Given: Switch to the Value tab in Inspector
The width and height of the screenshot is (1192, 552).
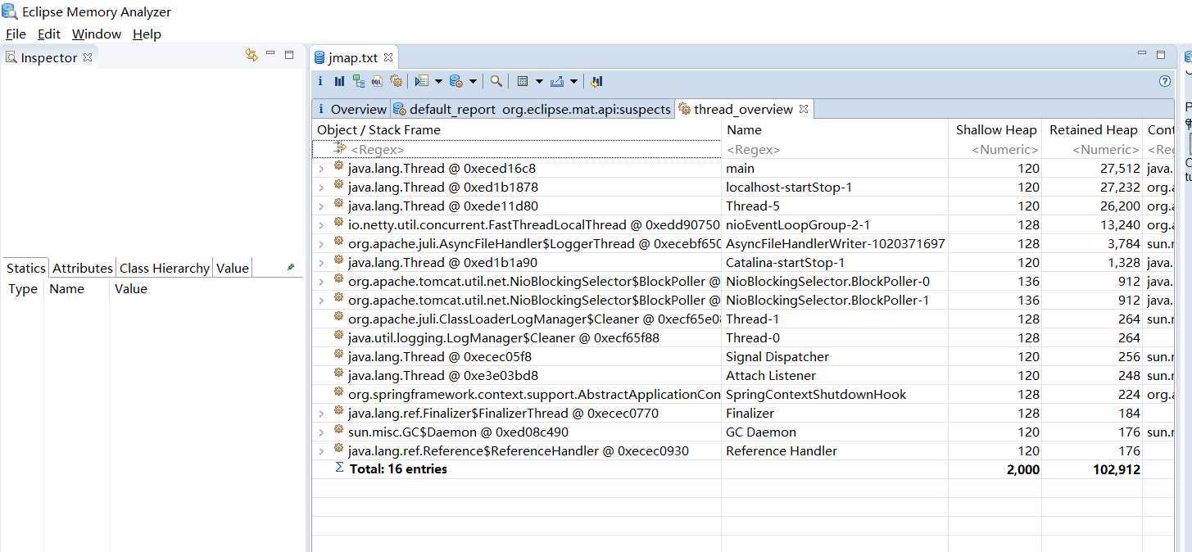Looking at the screenshot, I should click(233, 268).
